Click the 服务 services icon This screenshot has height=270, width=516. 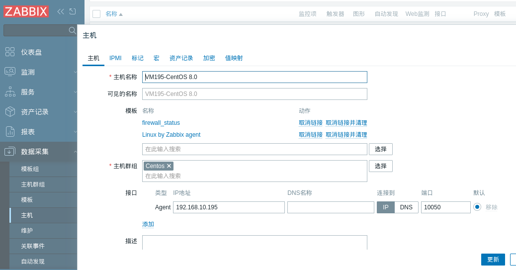pos(10,91)
